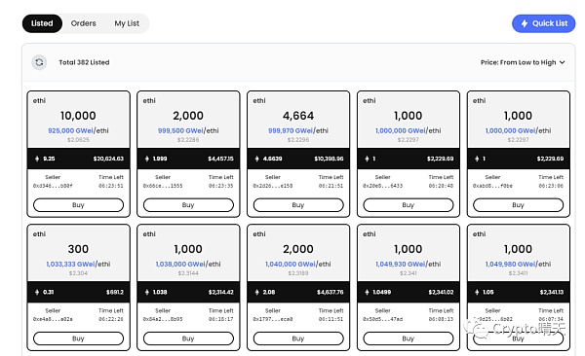This screenshot has height=356, width=585.
Task: Select the Listed tab
Action: coord(42,23)
